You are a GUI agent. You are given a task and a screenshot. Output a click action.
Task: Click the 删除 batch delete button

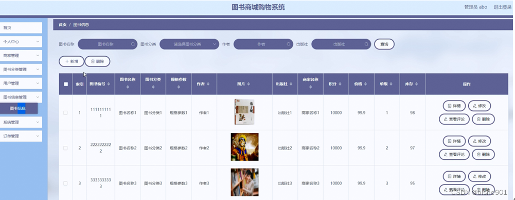click(97, 61)
